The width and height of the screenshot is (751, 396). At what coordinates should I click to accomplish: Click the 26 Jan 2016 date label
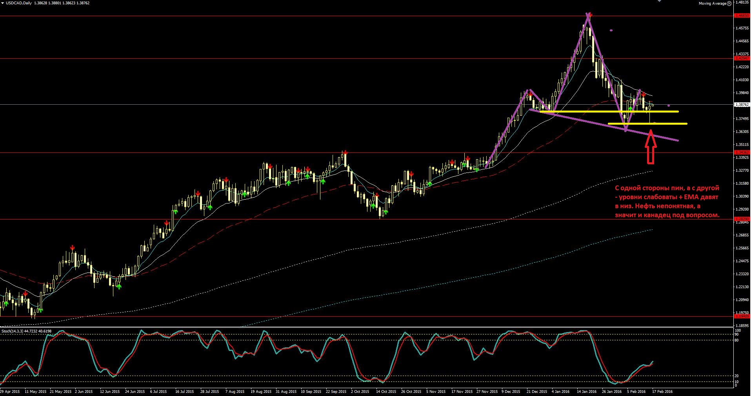pos(612,391)
